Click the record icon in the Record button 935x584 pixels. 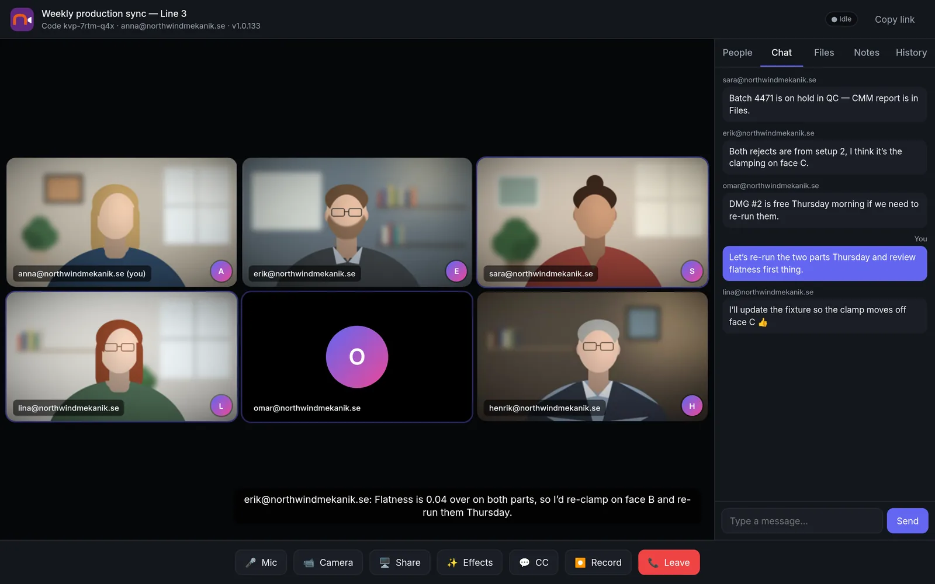(580, 562)
